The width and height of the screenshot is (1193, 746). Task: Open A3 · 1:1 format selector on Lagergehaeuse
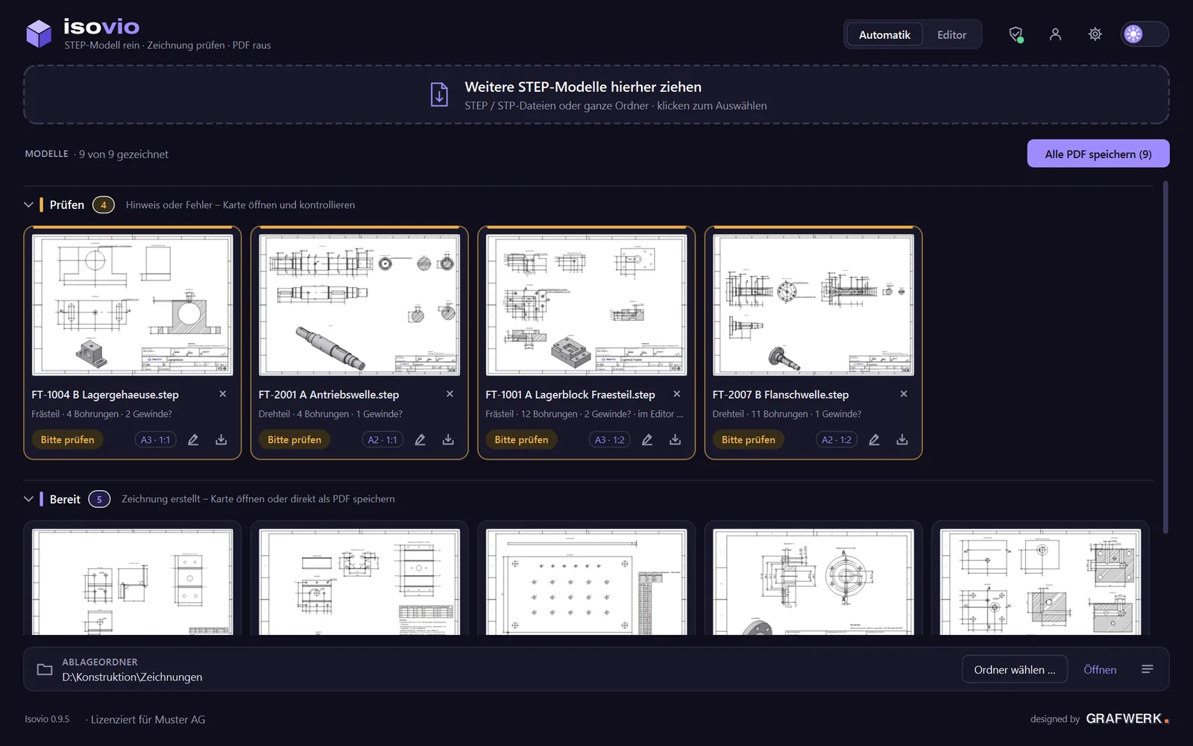(156, 440)
